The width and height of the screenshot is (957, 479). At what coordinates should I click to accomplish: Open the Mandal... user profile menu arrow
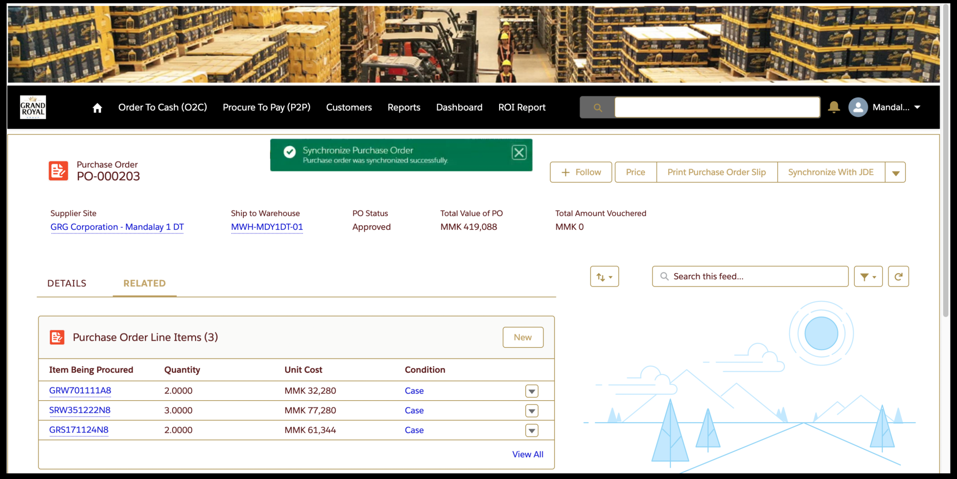tap(917, 108)
